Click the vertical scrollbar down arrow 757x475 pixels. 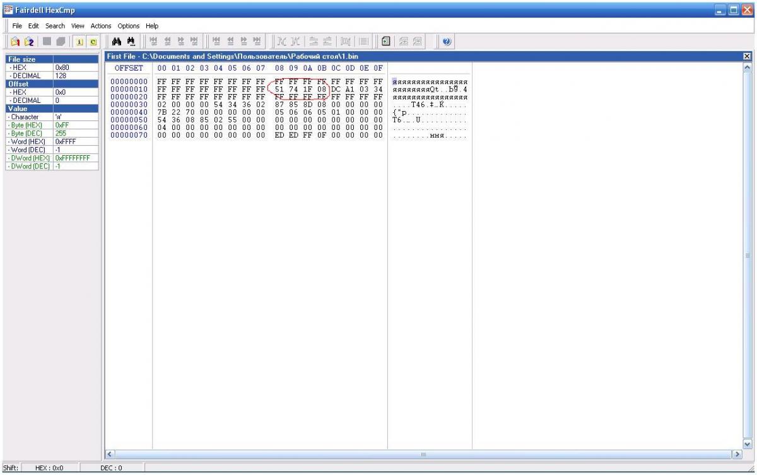pos(748,444)
